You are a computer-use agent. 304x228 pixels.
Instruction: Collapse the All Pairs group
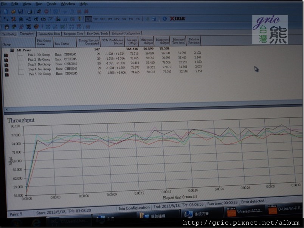(x=12, y=50)
